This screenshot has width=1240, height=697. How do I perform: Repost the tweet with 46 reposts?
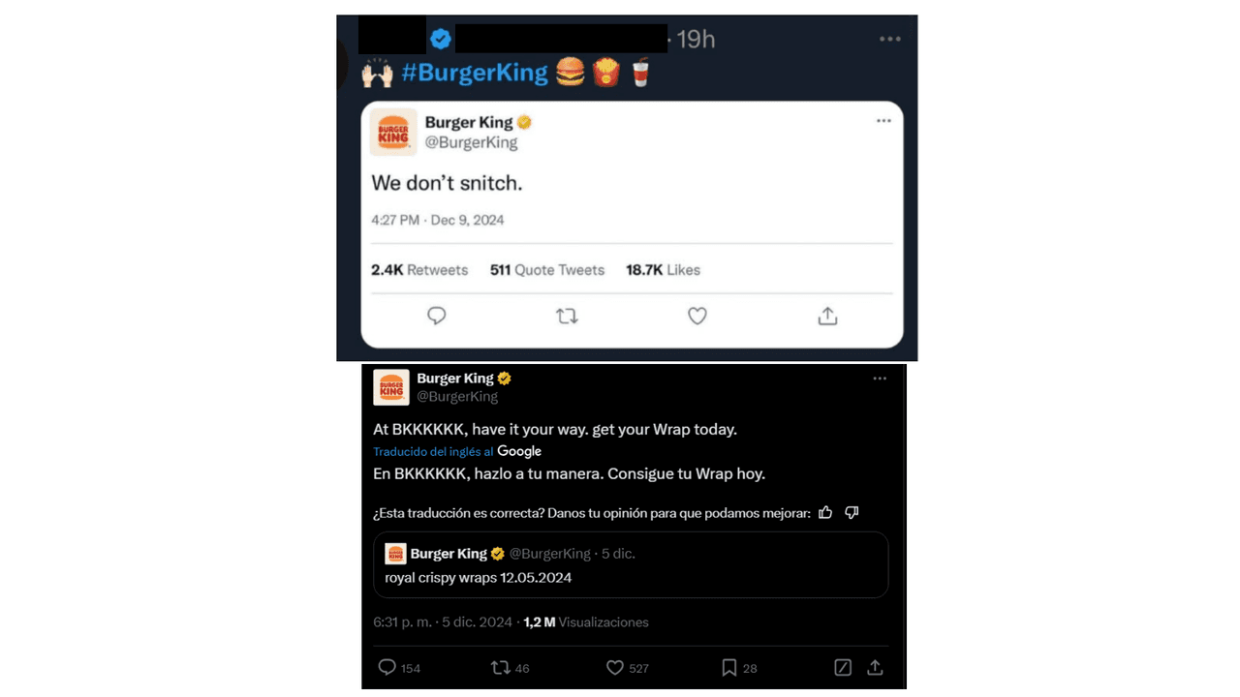(500, 667)
